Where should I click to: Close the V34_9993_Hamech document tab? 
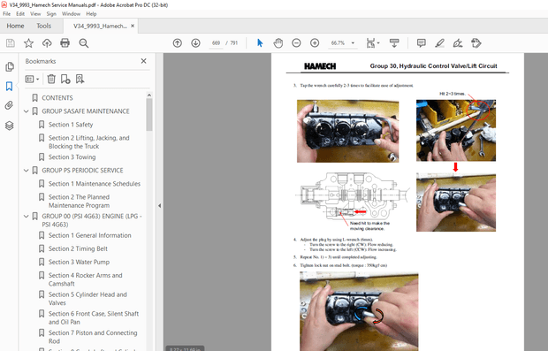point(133,26)
